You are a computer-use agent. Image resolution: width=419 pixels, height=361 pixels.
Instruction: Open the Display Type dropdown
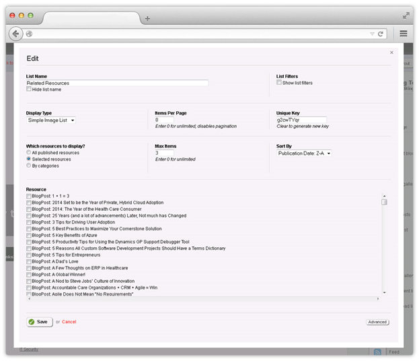click(x=51, y=120)
